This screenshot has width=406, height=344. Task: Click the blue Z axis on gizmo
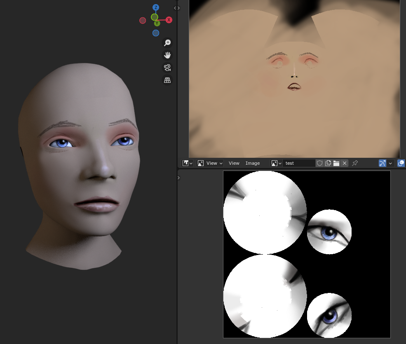156,7
